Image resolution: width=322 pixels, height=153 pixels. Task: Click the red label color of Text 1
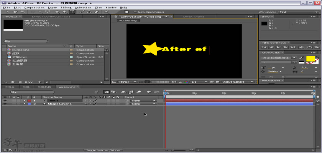[x=29, y=101]
